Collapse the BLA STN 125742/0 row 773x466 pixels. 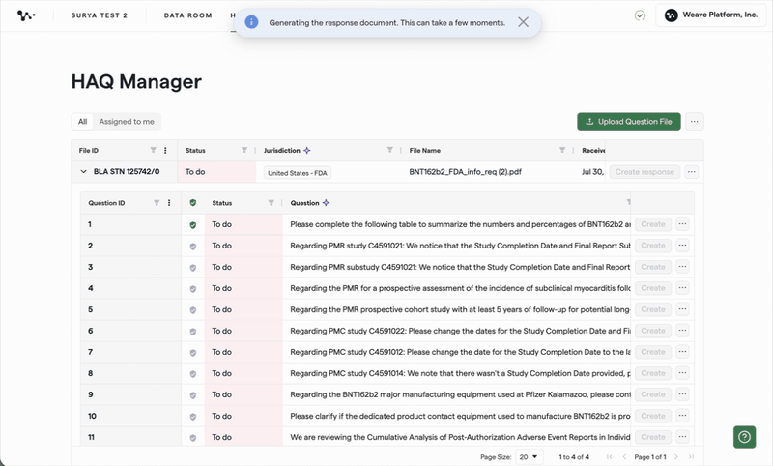[x=83, y=171]
